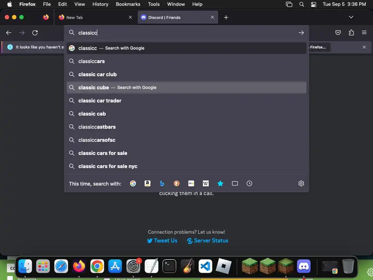Choose classiccarsofsc suggestion

(x=186, y=140)
